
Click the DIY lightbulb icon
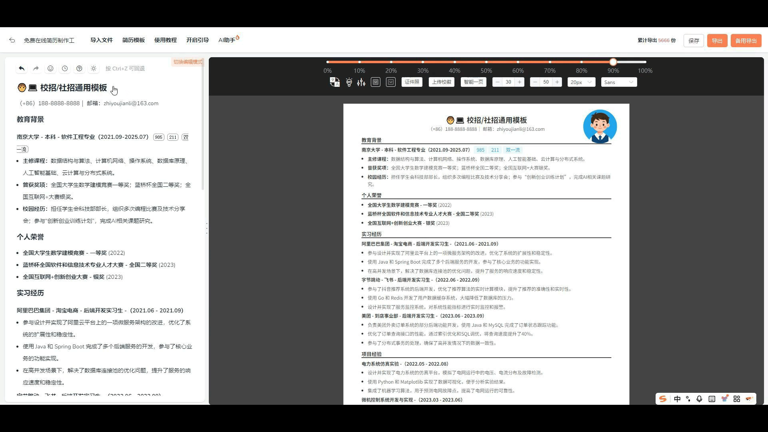pos(349,82)
